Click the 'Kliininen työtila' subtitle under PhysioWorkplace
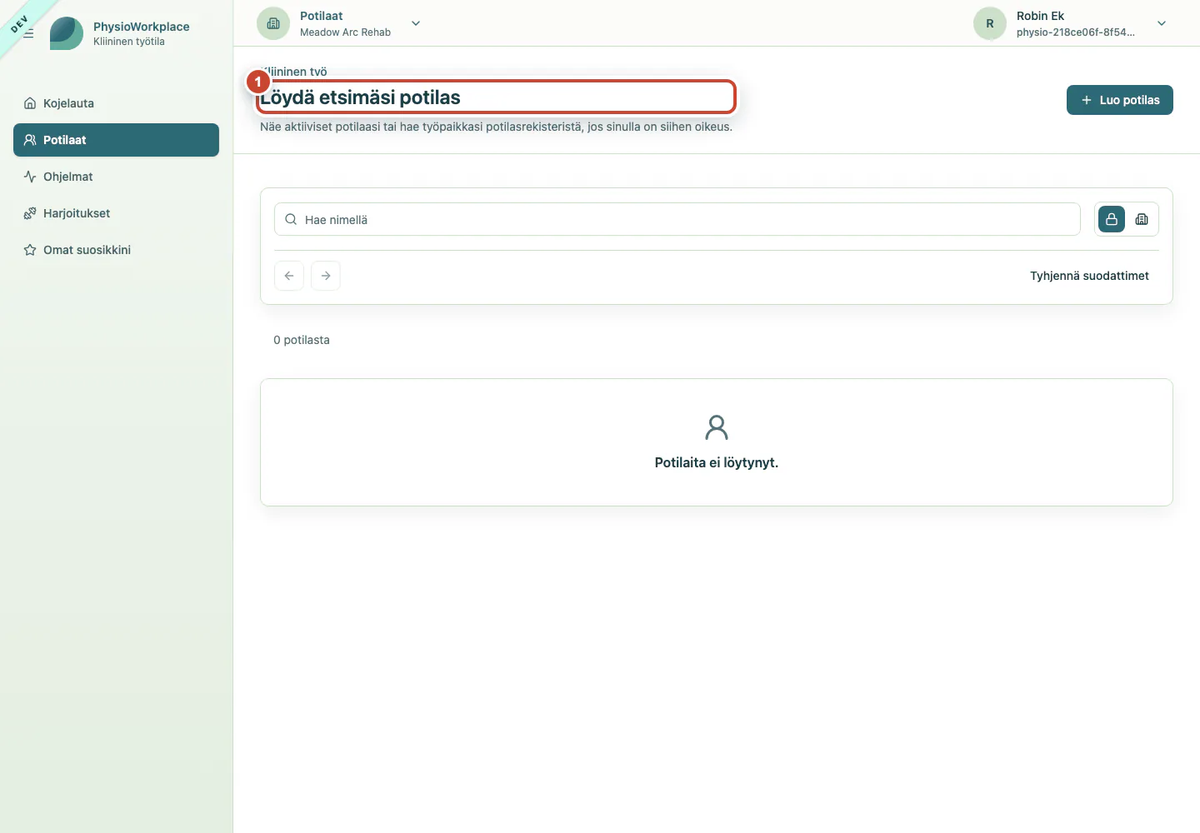Viewport: 1200px width, 833px height. click(x=129, y=42)
